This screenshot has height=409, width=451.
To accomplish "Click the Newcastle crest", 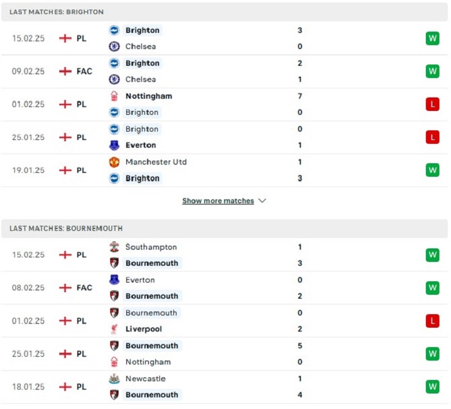I will 114,379.
